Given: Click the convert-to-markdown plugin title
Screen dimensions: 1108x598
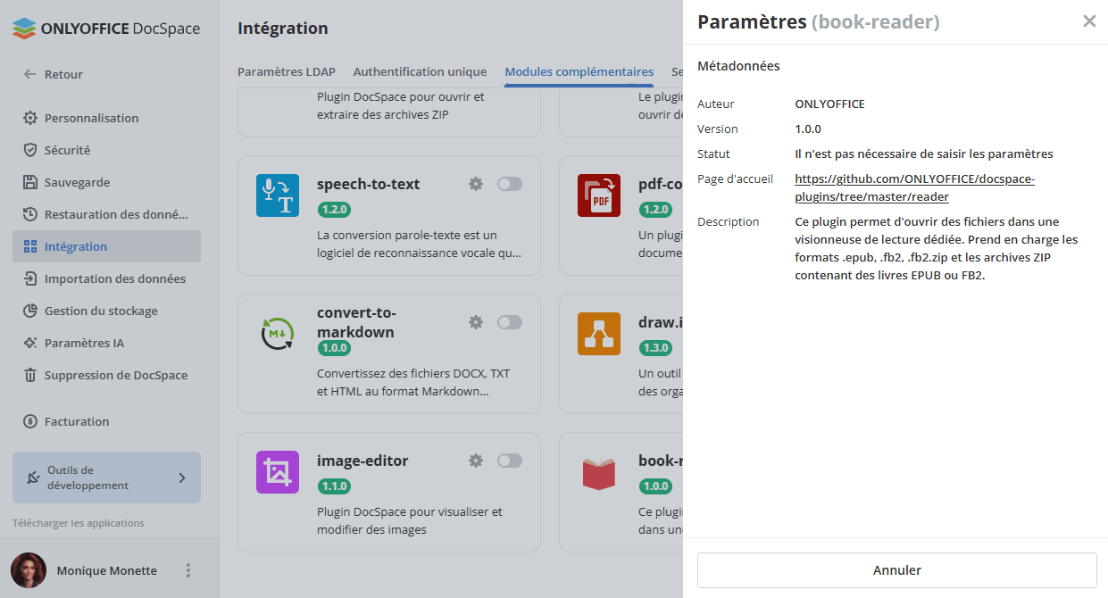Looking at the screenshot, I should (x=356, y=322).
